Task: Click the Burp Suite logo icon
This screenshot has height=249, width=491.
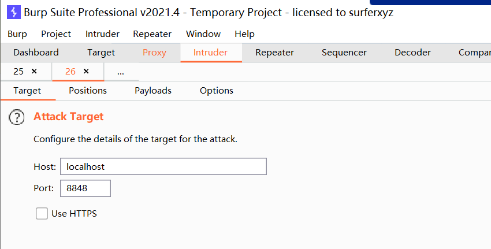Action: [x=14, y=12]
